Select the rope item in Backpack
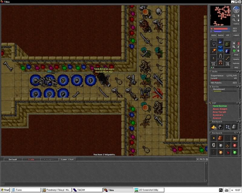Screen dimensions: 242x193 click(x=214, y=152)
